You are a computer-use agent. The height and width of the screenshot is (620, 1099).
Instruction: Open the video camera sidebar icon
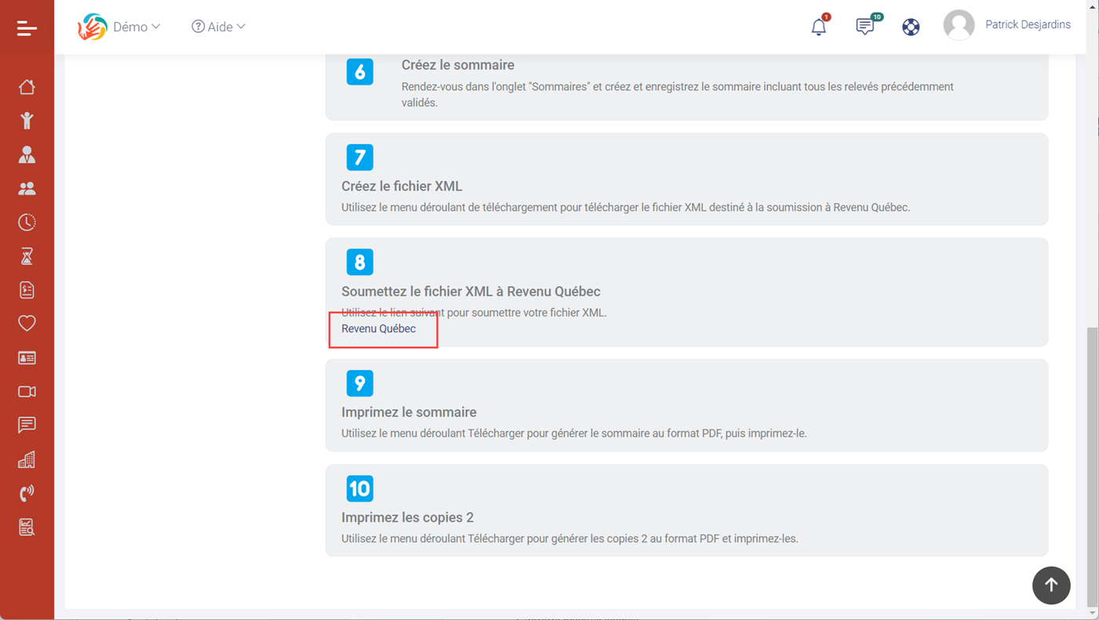(27, 391)
